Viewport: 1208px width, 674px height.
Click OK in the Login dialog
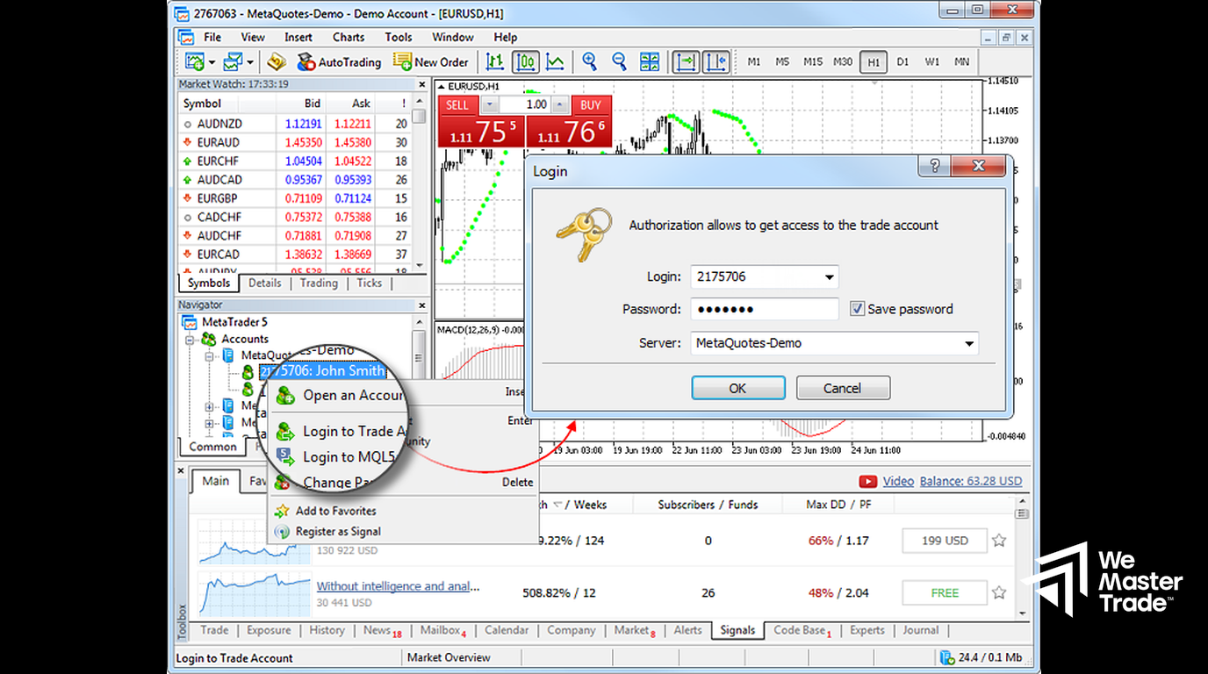[738, 388]
